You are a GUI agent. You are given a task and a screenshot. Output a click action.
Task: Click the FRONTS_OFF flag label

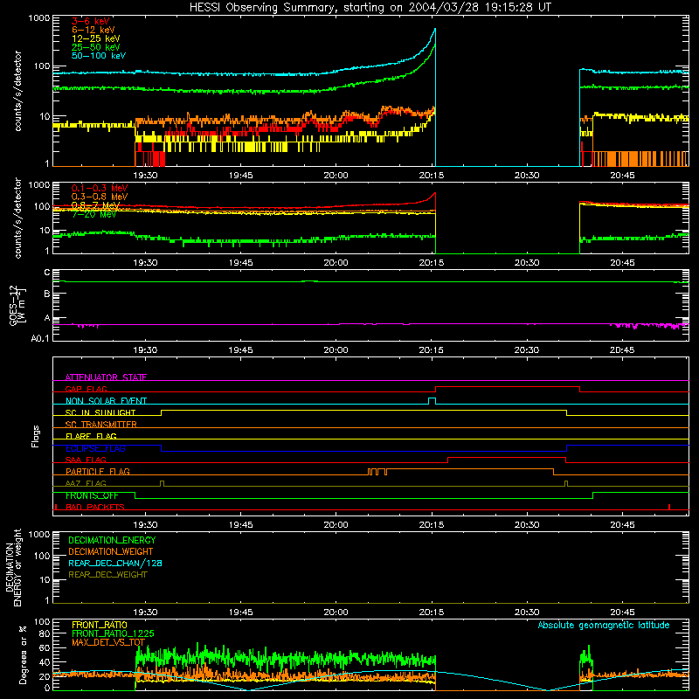pos(92,495)
